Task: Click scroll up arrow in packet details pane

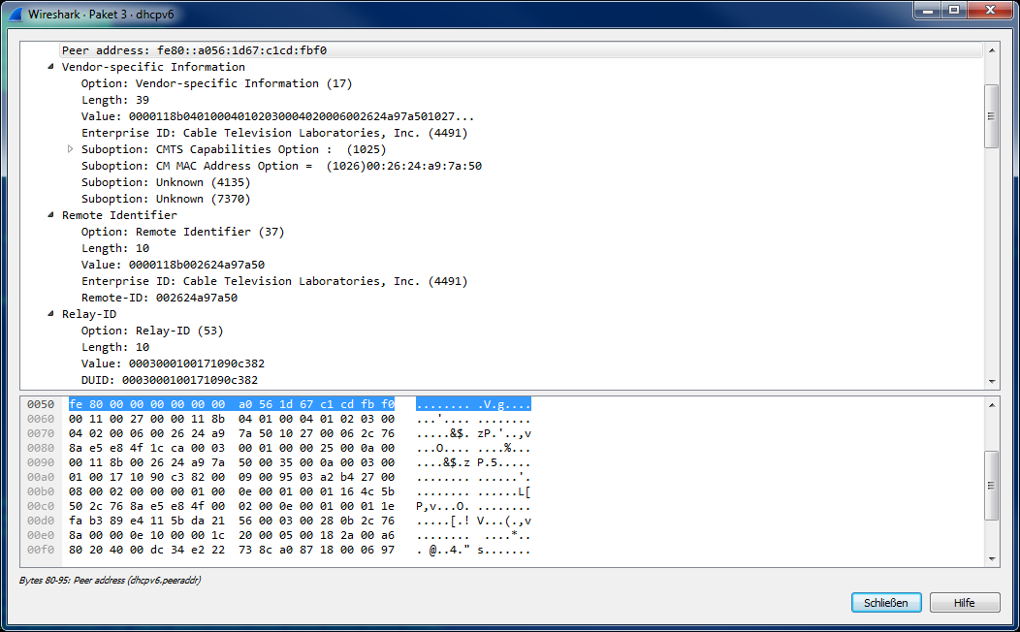Action: 991,50
